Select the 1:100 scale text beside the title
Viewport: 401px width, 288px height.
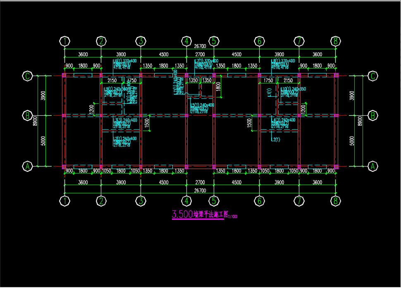(232, 216)
